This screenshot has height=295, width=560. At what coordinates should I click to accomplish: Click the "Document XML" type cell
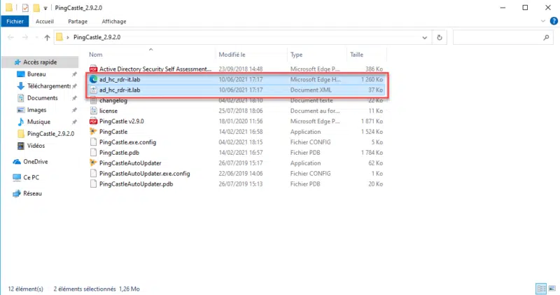[x=311, y=90]
